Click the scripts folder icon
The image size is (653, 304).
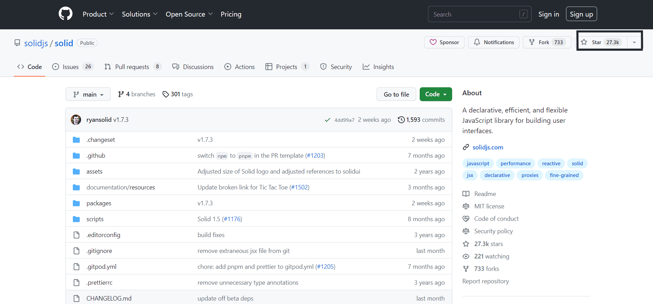[x=76, y=219]
